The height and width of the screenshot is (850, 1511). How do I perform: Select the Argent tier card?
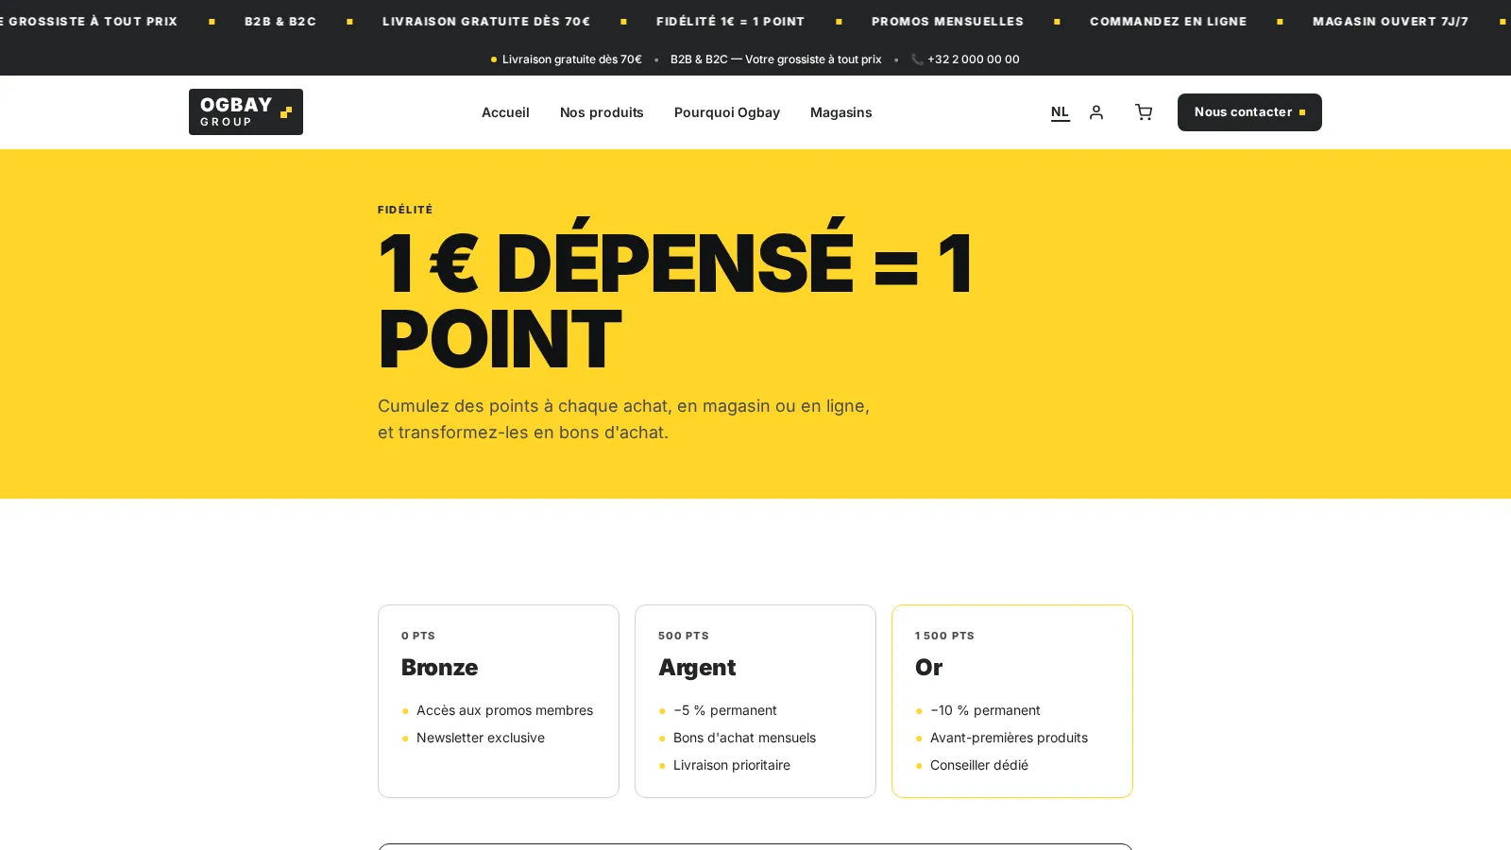pyautogui.click(x=755, y=701)
